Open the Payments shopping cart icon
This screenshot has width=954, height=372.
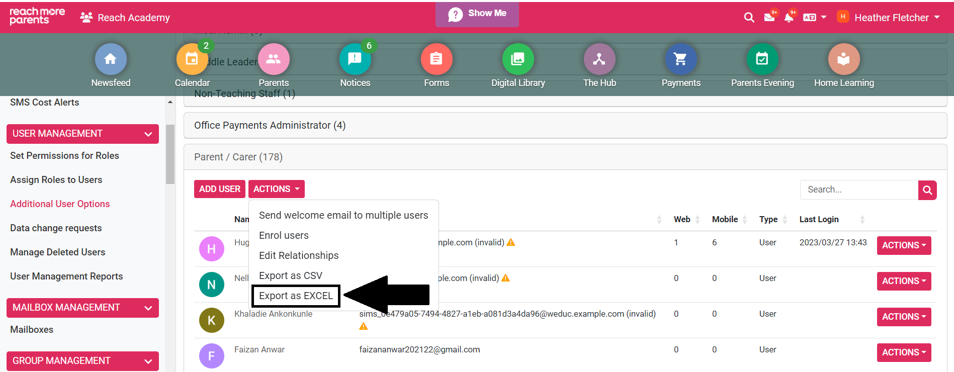click(680, 59)
